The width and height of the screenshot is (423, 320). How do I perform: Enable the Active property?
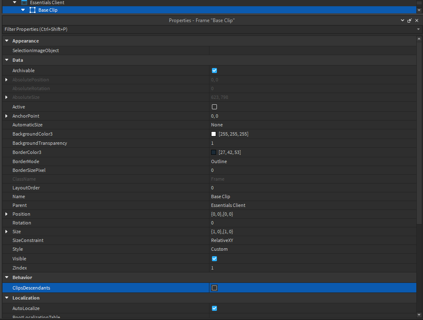click(x=214, y=107)
